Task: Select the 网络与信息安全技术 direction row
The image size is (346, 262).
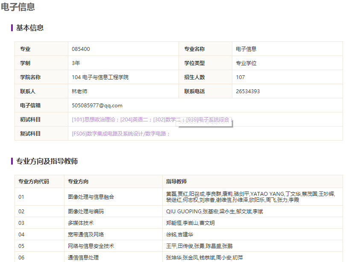Action: click(x=179, y=246)
